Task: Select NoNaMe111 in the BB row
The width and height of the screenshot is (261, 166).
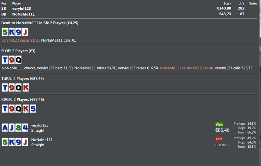Action: tap(24, 13)
